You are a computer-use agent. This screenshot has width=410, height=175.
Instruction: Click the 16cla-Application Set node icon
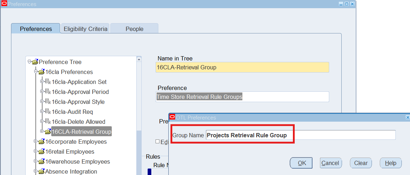(48, 82)
